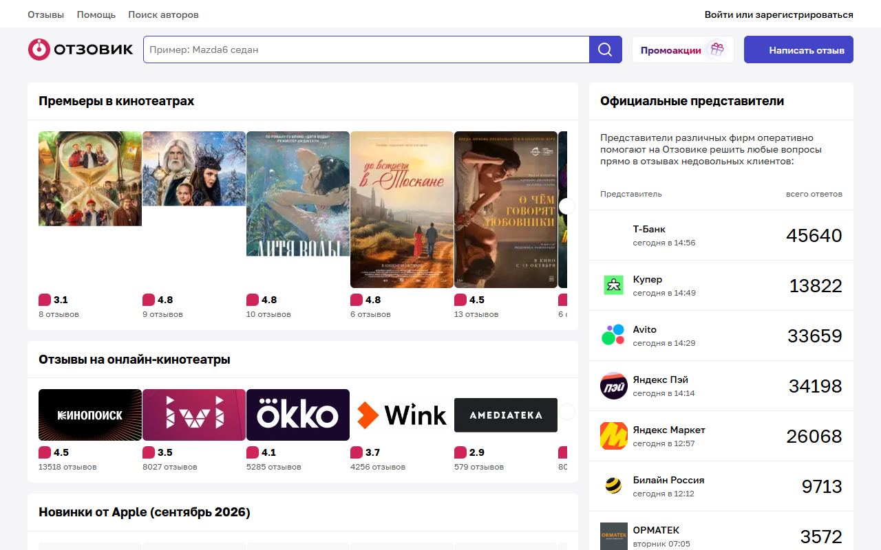Open the Кинопоиск cinema thumbnail

90,415
